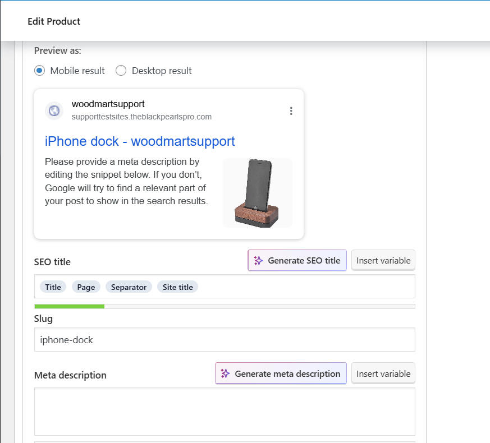Image resolution: width=490 pixels, height=443 pixels.
Task: Click the Edit Product heading
Action: coord(54,21)
